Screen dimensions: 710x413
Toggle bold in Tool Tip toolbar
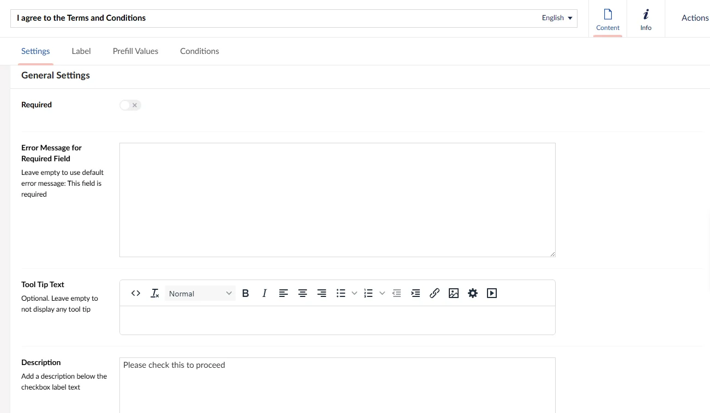[245, 293]
